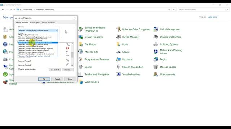Click the Use Default button
This screenshot has height=129, width=231.
(x=55, y=70)
